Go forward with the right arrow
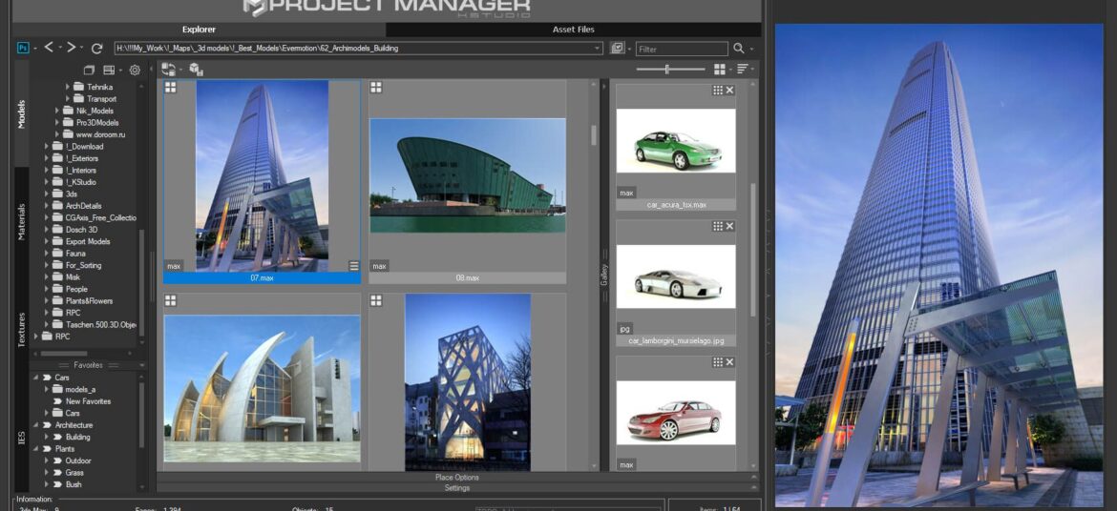 pyautogui.click(x=72, y=47)
